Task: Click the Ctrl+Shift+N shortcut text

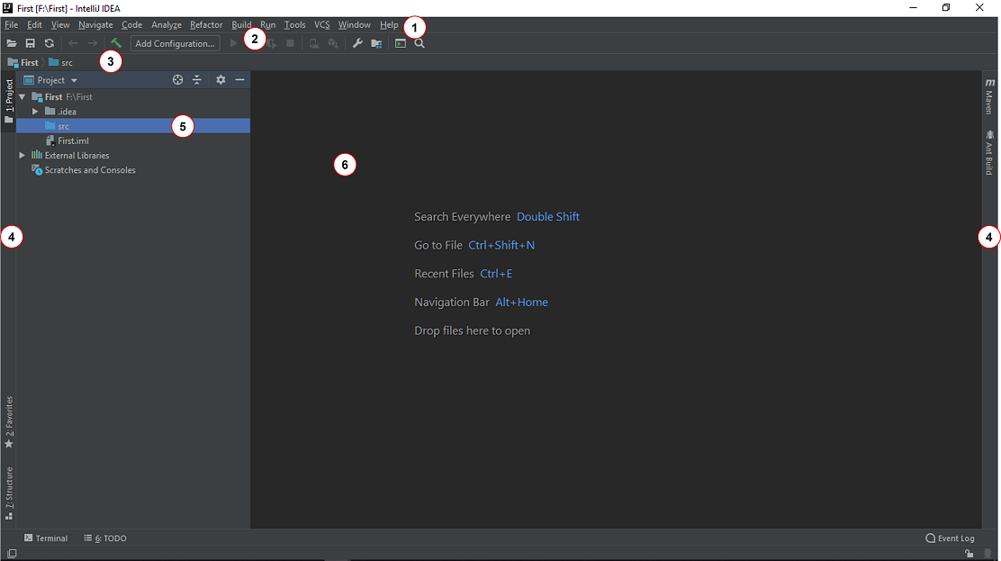Action: tap(501, 245)
